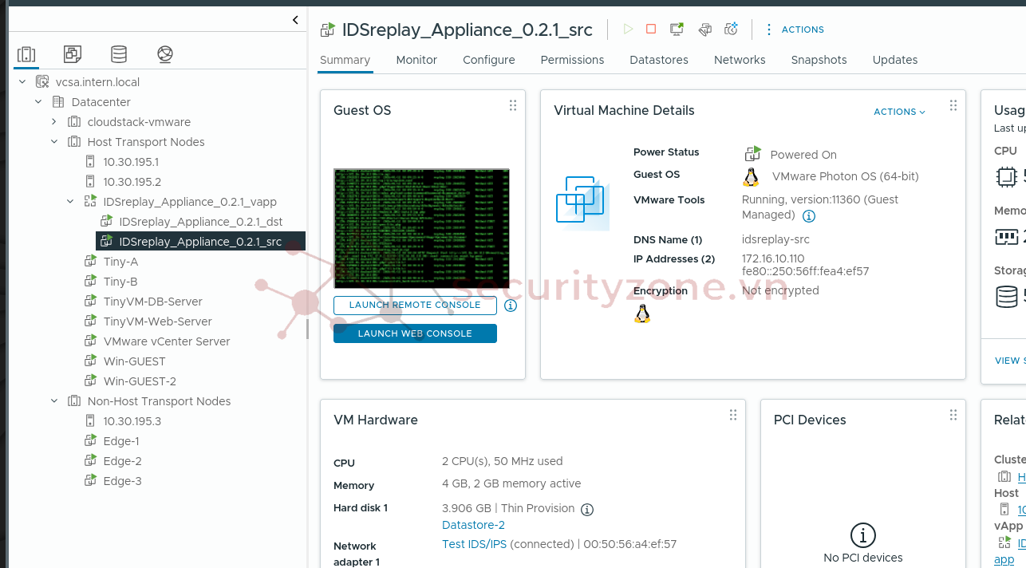Open Actions dropdown in Virtual Machine Details

(x=899, y=112)
